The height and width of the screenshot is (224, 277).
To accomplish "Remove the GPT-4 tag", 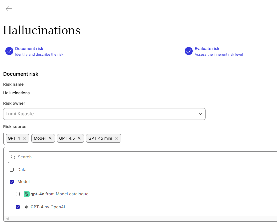I will 24,138.
